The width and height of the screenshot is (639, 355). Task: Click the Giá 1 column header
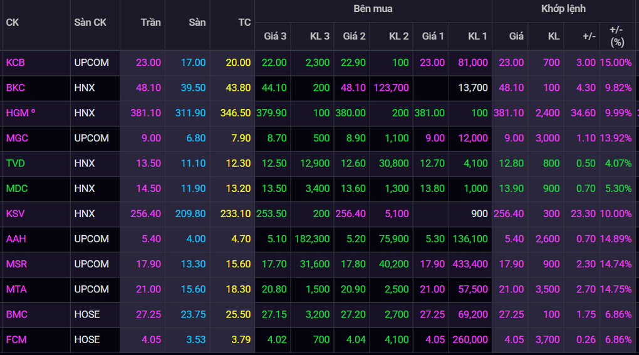433,36
